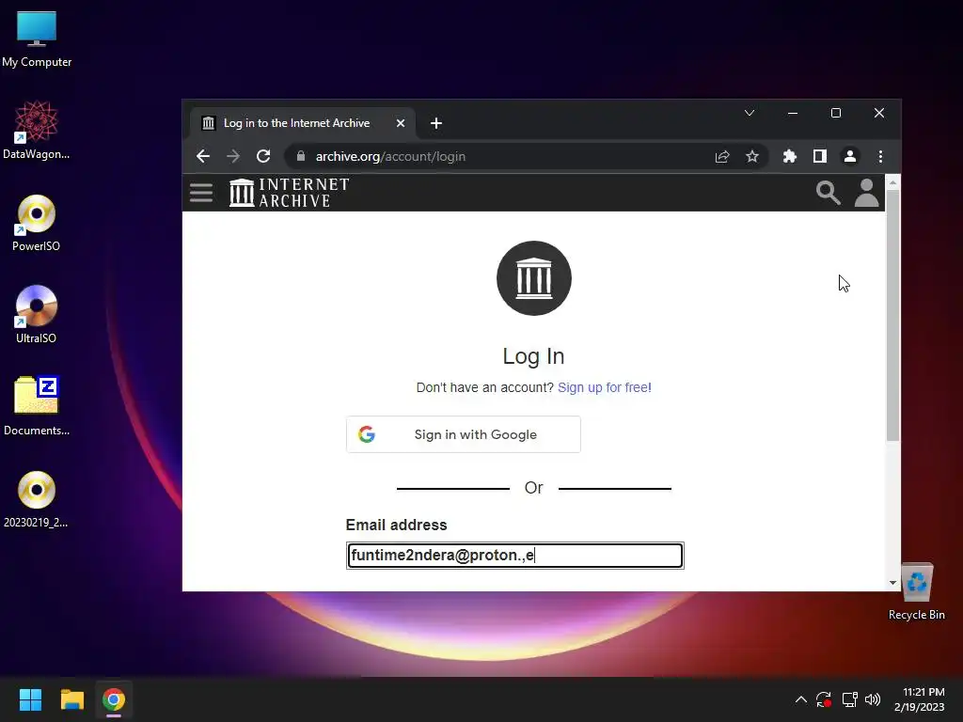
Task: Open the clock showing 11:21 PM
Action: point(920,699)
